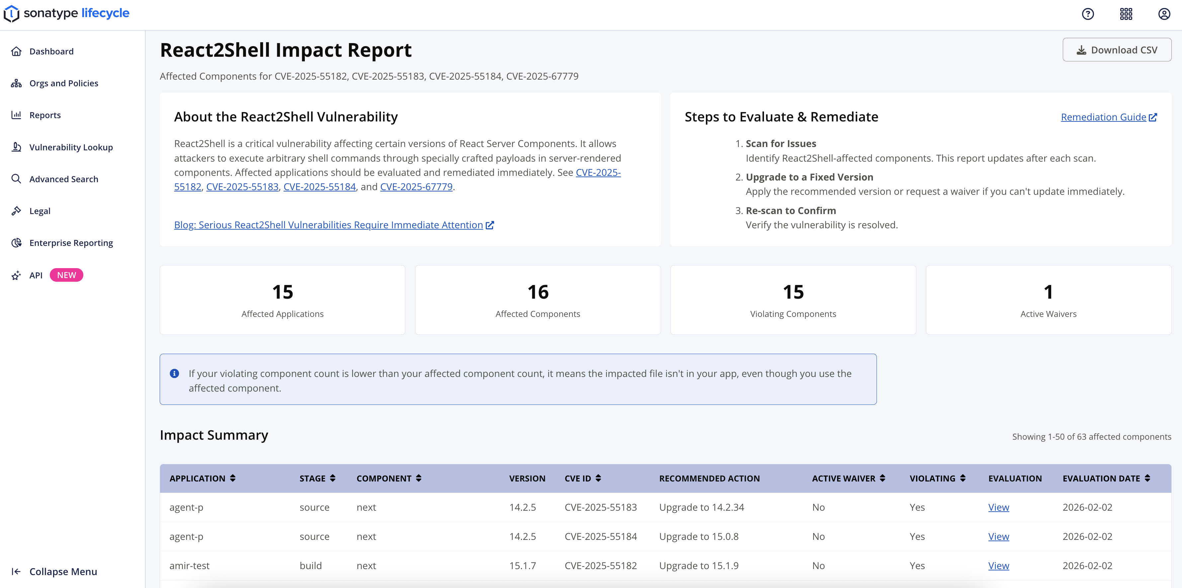Open the CVE-2025-55184 link in the description
This screenshot has width=1182, height=588.
click(x=320, y=187)
